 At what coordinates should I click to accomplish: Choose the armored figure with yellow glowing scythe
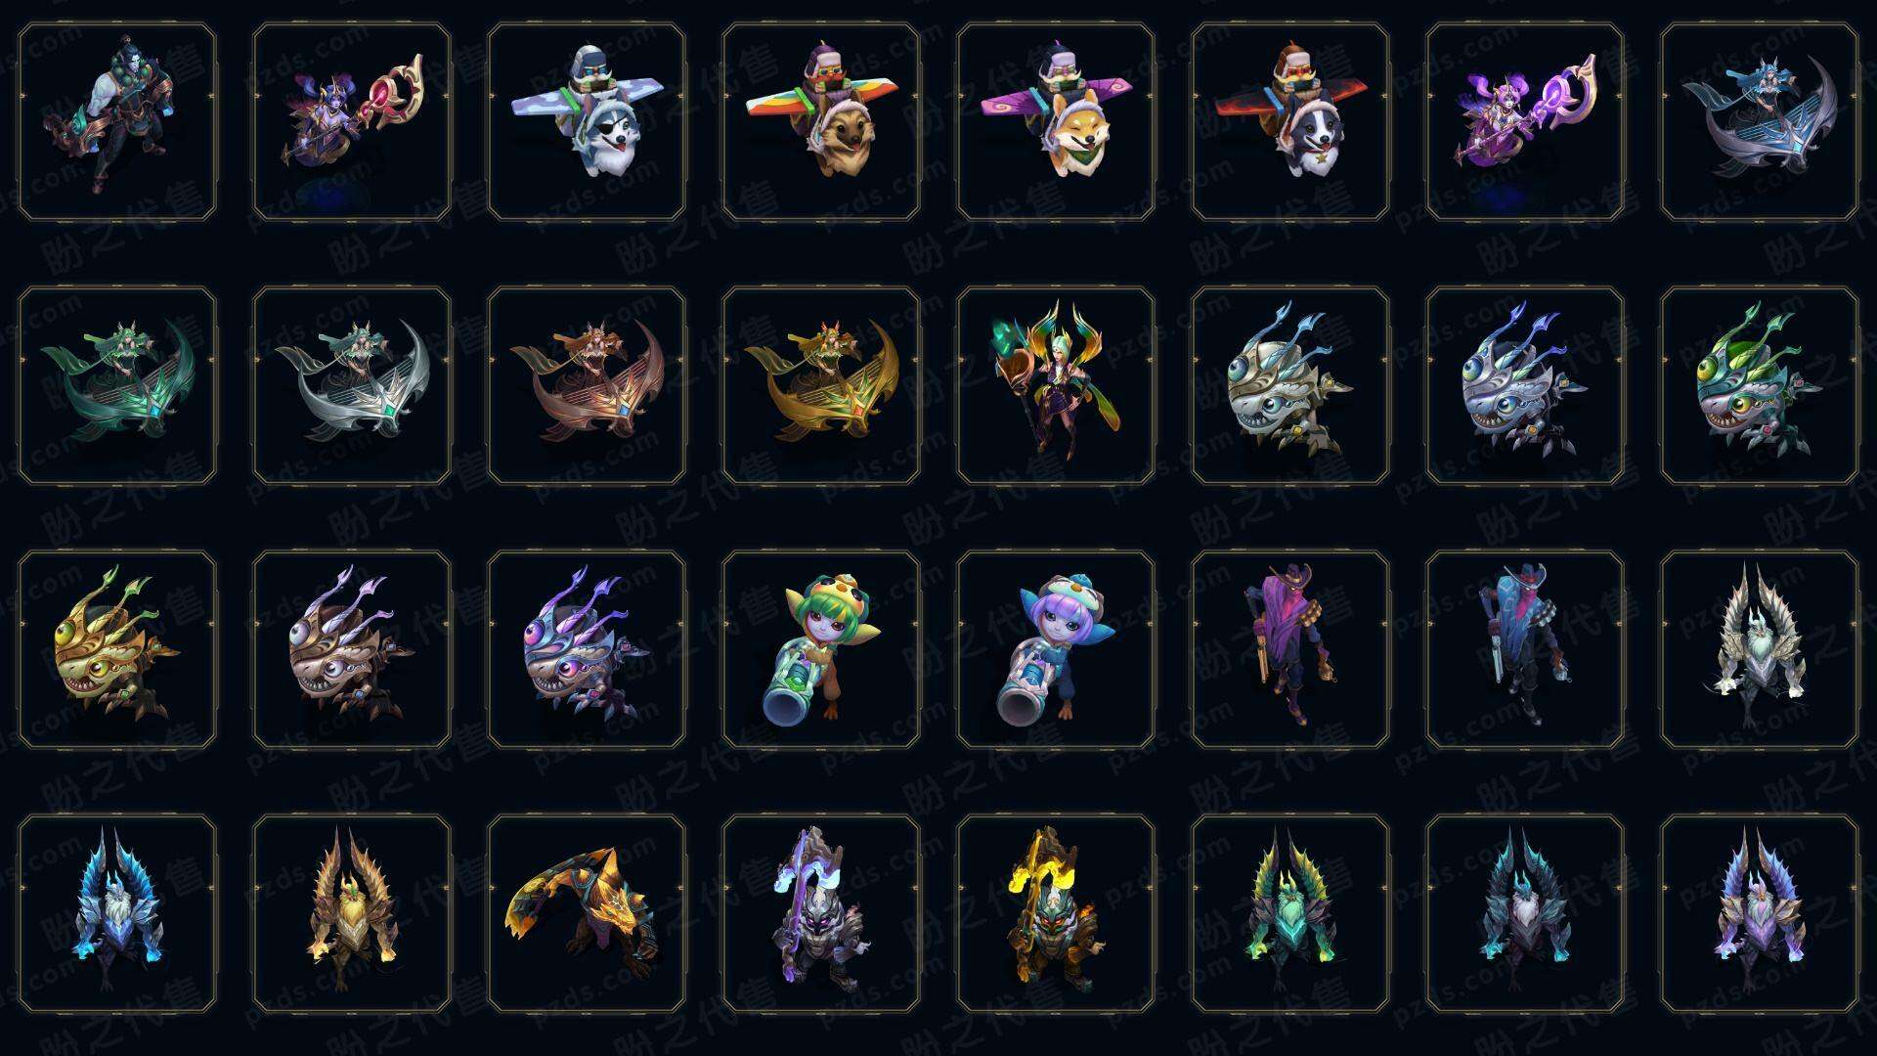[x=1056, y=914]
